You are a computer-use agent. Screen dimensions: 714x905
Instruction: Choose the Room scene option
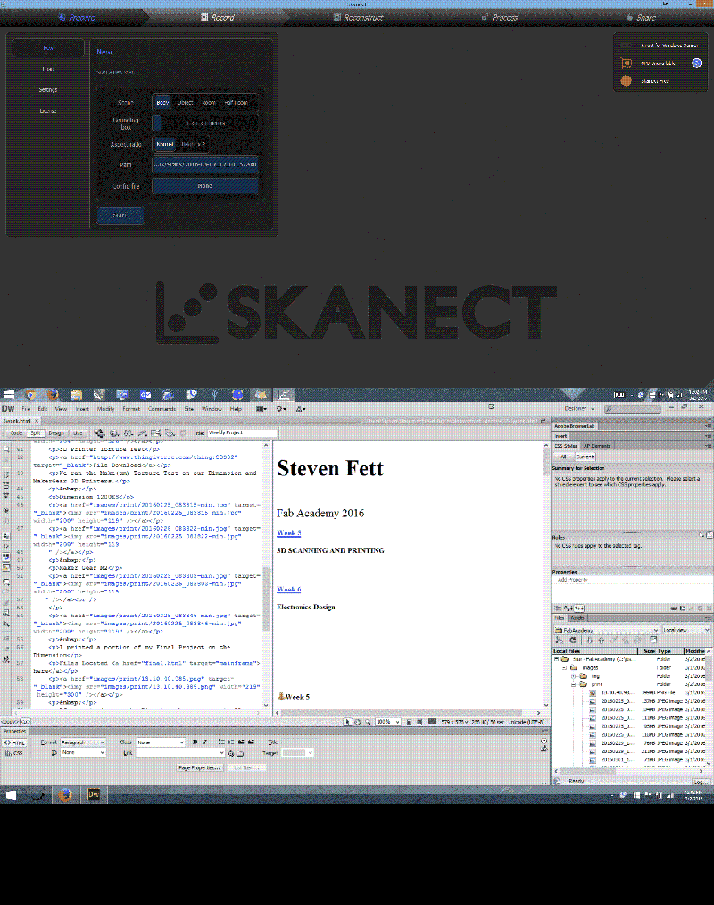(x=210, y=102)
